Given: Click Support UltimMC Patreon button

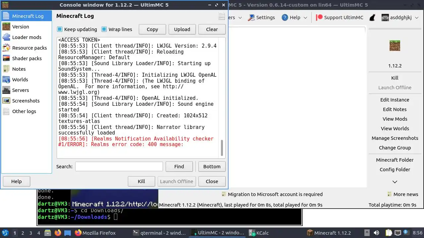Looking at the screenshot, I should [x=340, y=18].
